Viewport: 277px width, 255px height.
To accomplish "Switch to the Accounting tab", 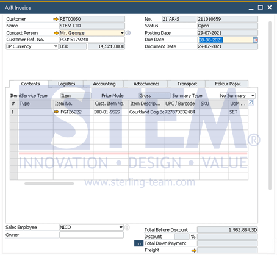I will click(103, 84).
